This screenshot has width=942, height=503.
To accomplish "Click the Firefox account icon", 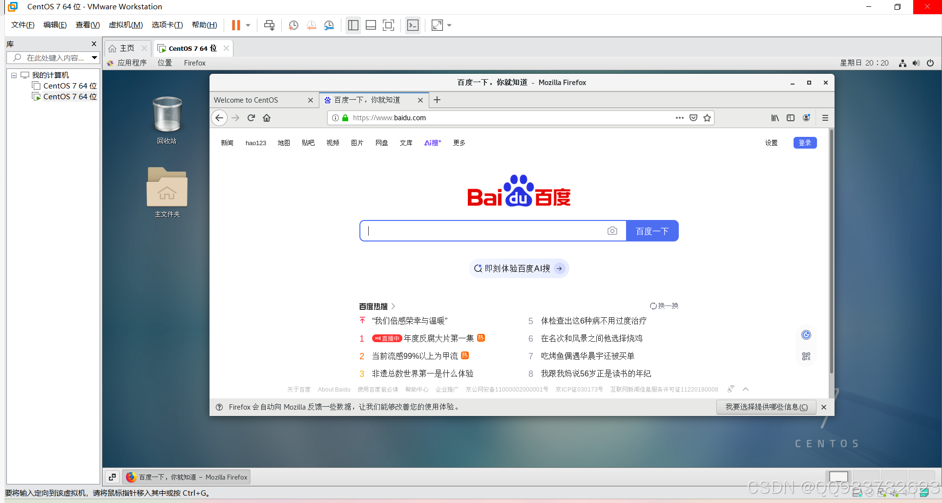I will (x=806, y=118).
